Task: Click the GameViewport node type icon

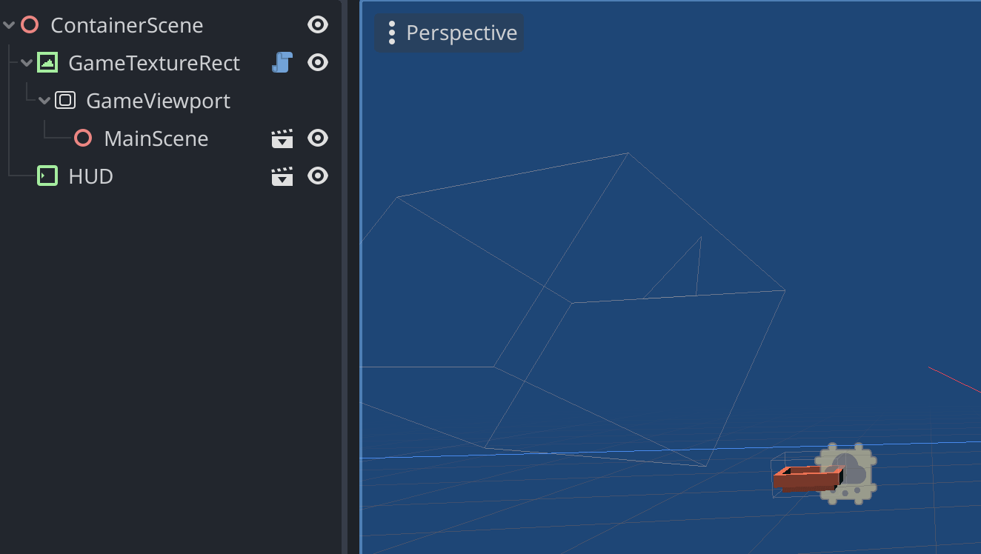Action: click(64, 100)
